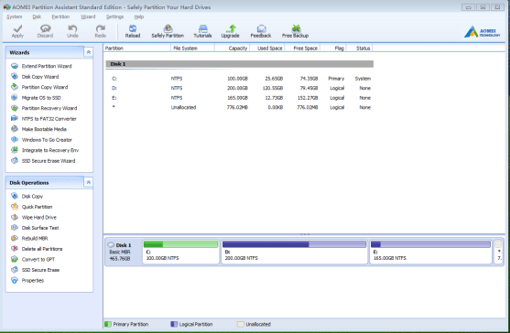Click the AOMEI Technology logo
The width and height of the screenshot is (510, 333).
coord(482,32)
